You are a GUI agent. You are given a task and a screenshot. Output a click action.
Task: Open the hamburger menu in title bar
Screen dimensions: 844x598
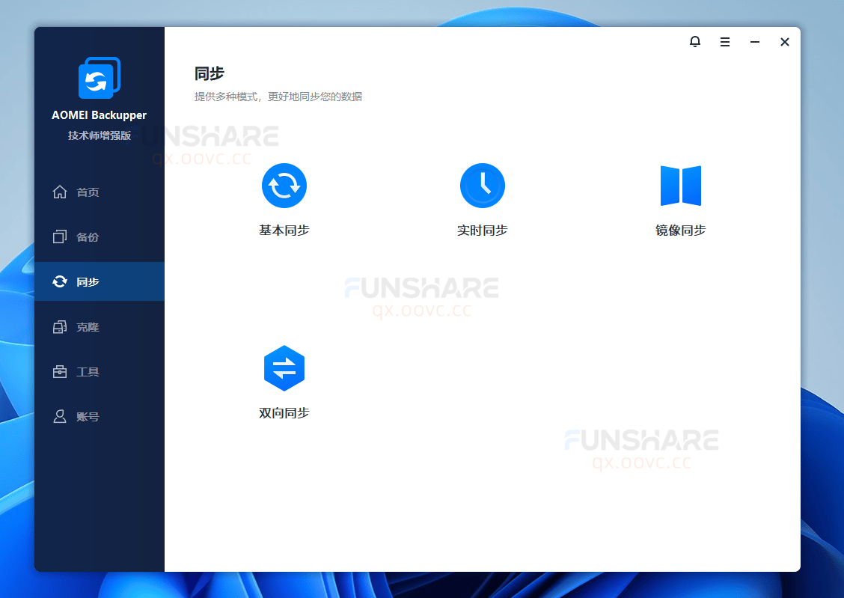(x=725, y=42)
